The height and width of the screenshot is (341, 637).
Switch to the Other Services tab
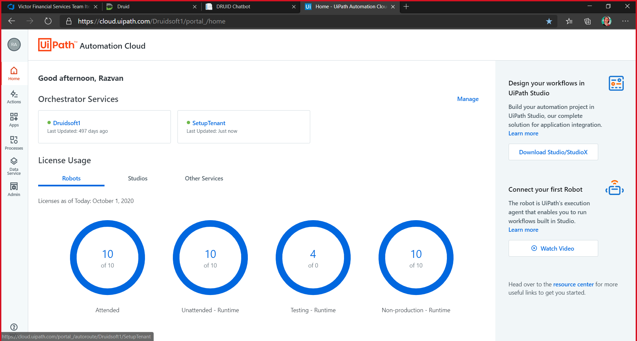point(204,178)
